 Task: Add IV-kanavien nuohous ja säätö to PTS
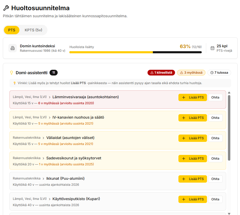pyautogui.click(x=193, y=118)
